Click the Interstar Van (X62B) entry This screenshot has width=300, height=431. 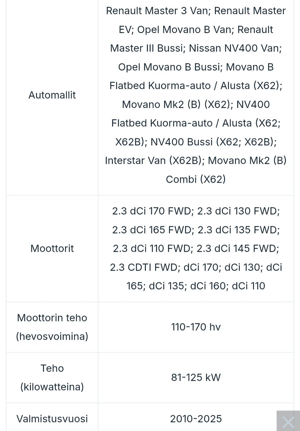(x=153, y=160)
